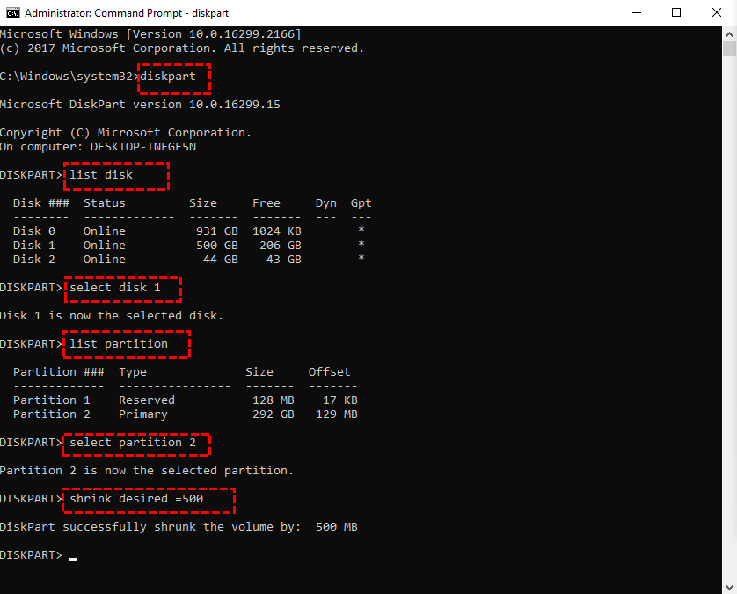Click the "select disk 1" command text

click(x=122, y=287)
